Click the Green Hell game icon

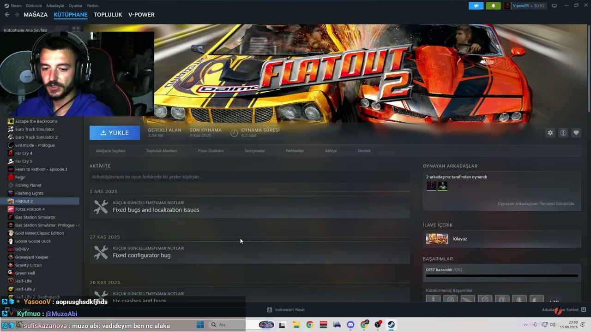[11, 273]
